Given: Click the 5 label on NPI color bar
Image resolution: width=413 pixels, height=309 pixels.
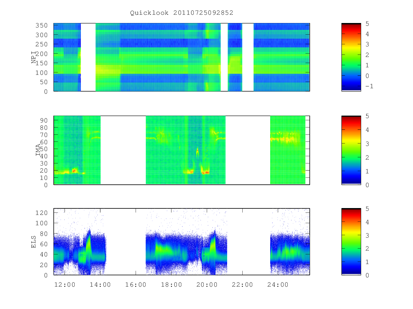Looking at the screenshot, I should point(367,24).
